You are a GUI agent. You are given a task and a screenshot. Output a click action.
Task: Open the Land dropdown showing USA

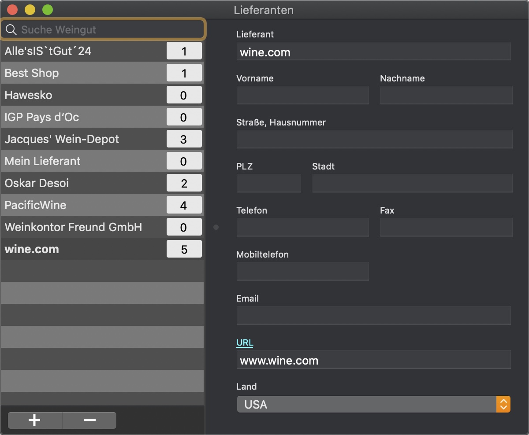point(374,404)
